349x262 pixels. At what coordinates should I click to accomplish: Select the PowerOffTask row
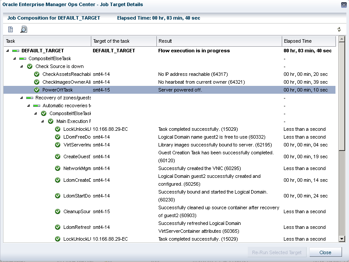(x=169, y=90)
